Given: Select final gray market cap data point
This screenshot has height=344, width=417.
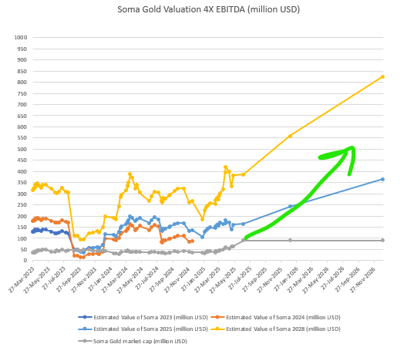Looking at the screenshot, I should tap(382, 240).
